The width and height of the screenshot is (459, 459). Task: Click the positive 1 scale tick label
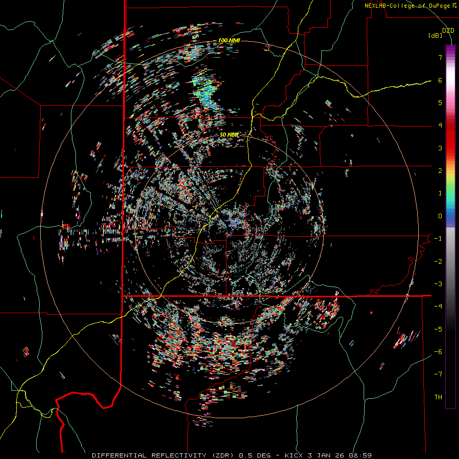point(440,193)
